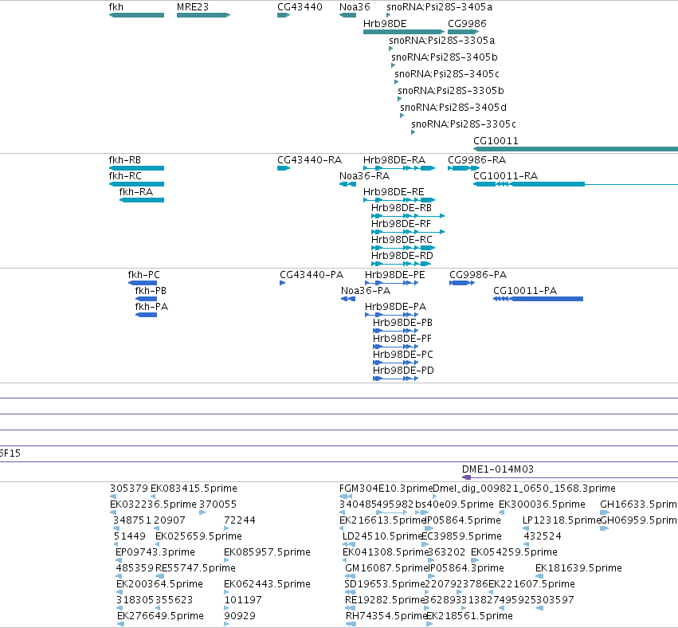Select EST EK085957.5prime
The image size is (678, 628).
pos(226,560)
